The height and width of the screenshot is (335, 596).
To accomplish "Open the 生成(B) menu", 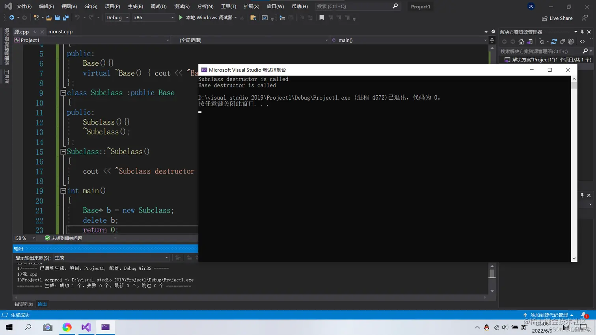I will click(135, 6).
